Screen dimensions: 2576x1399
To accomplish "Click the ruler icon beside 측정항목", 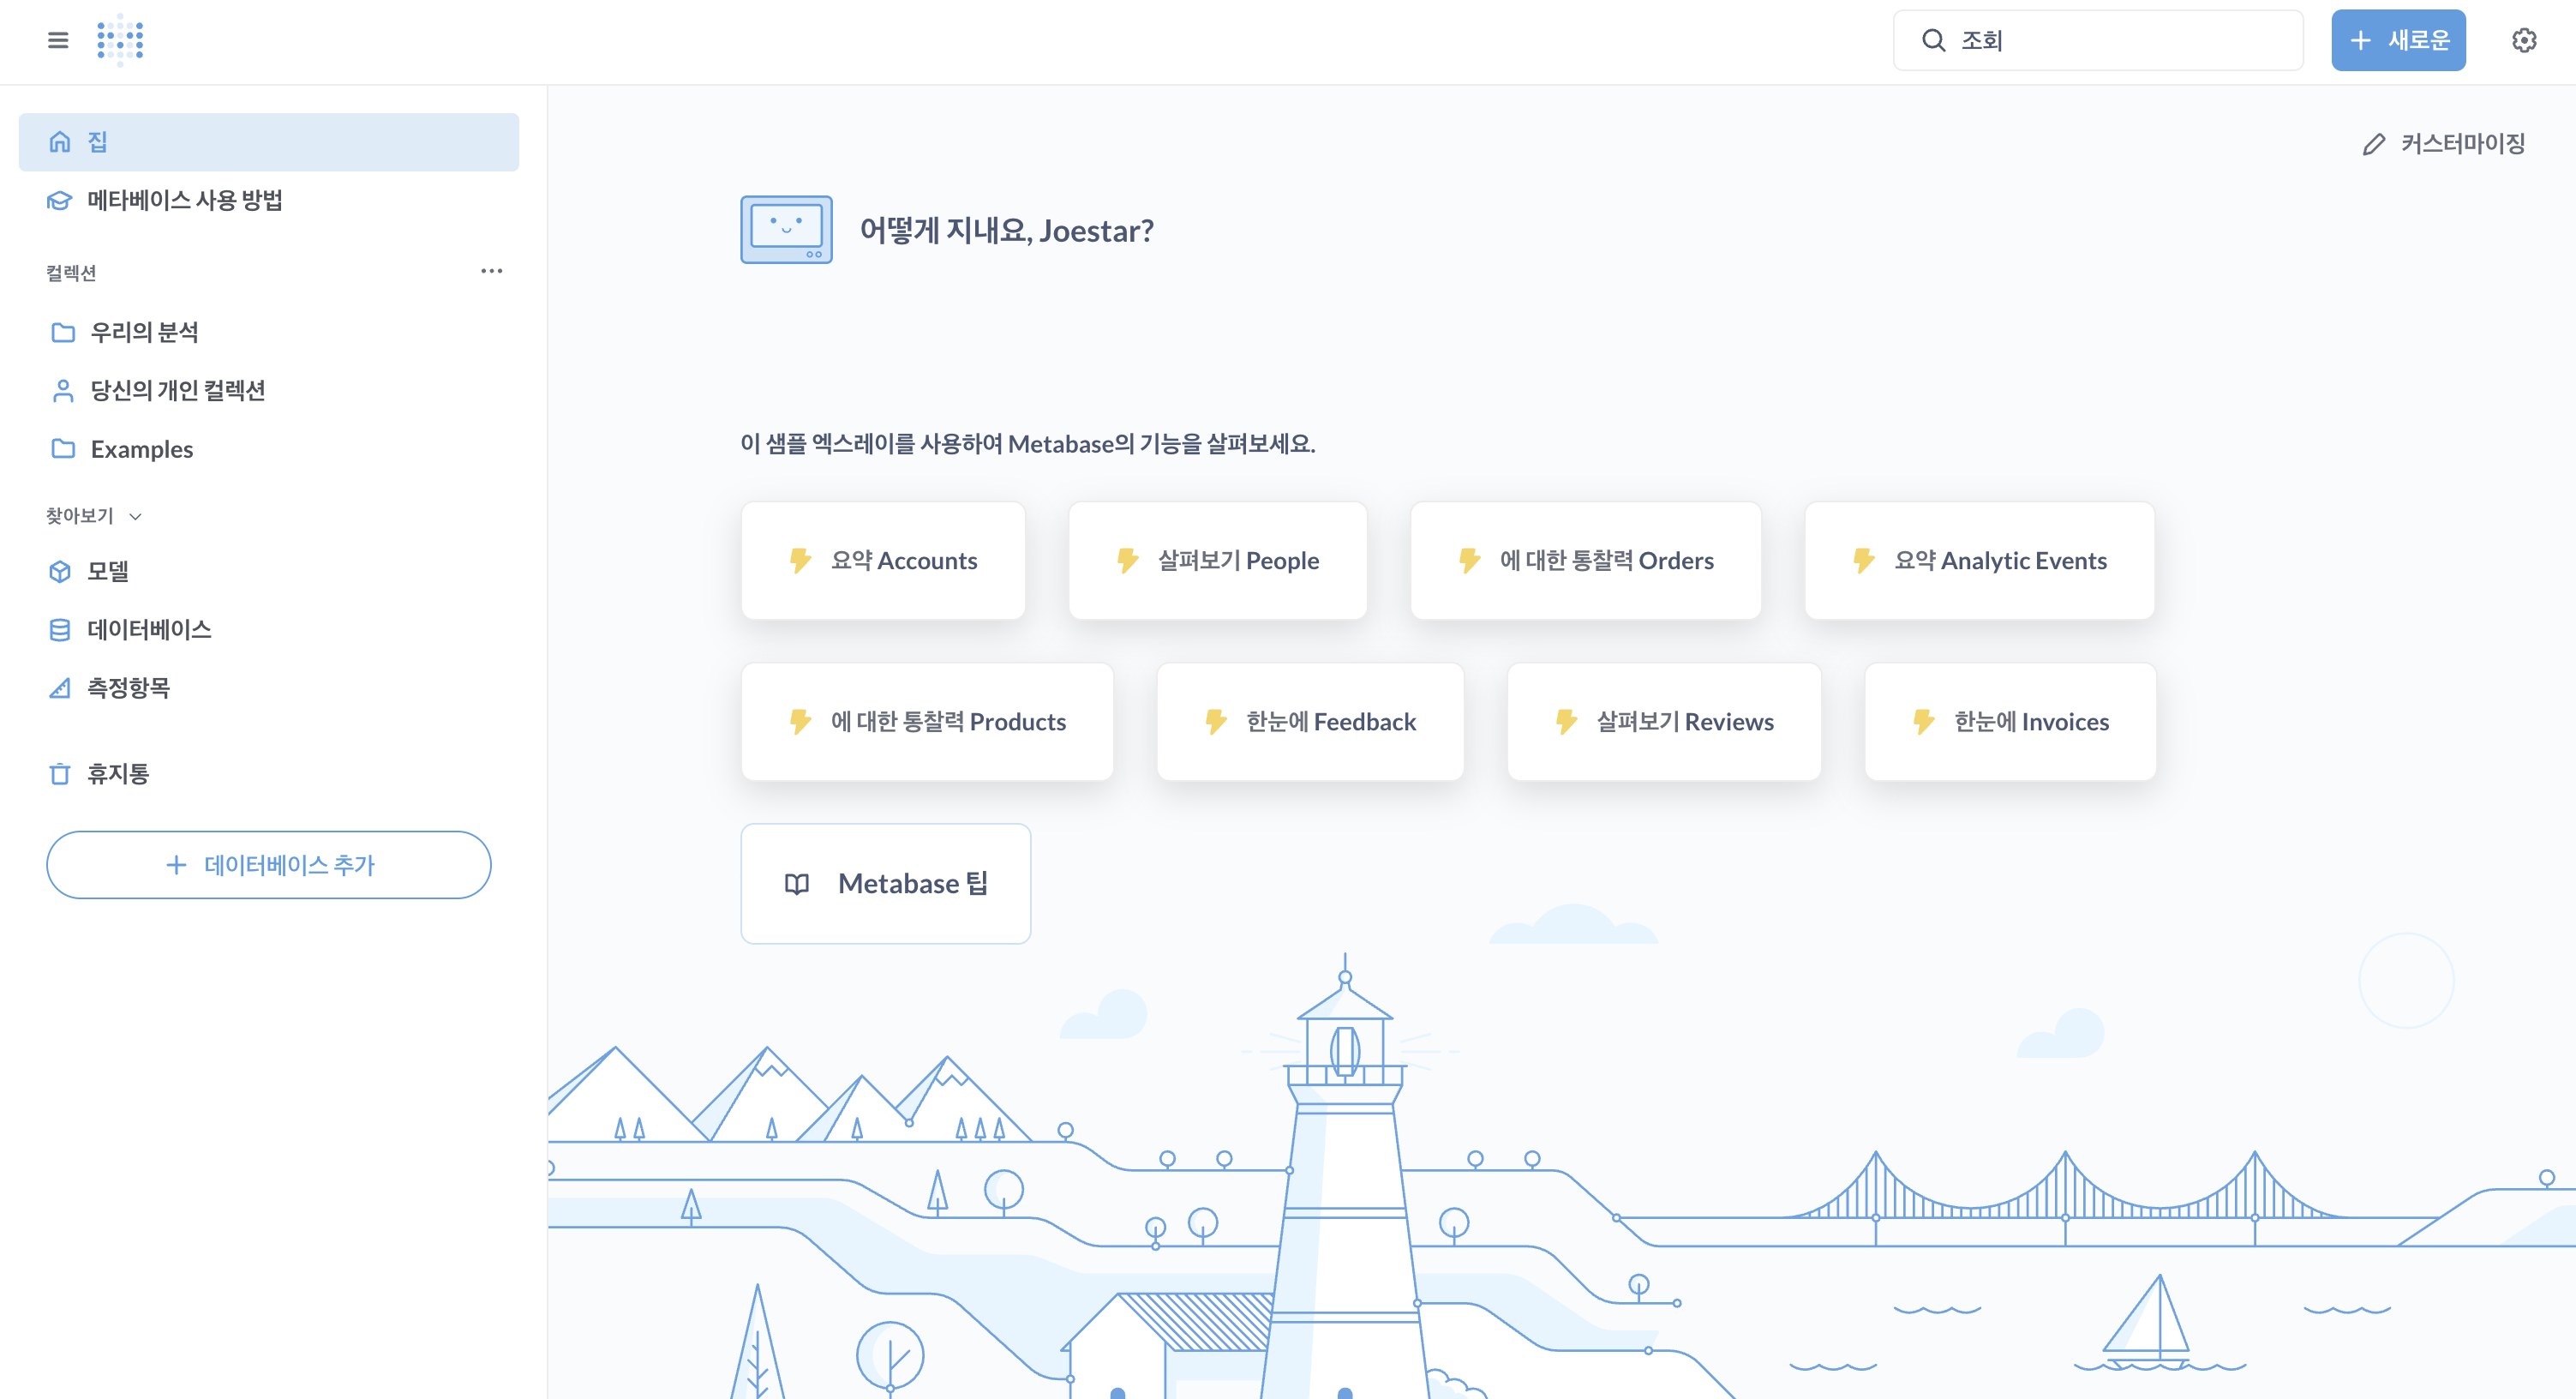I will click(x=60, y=688).
